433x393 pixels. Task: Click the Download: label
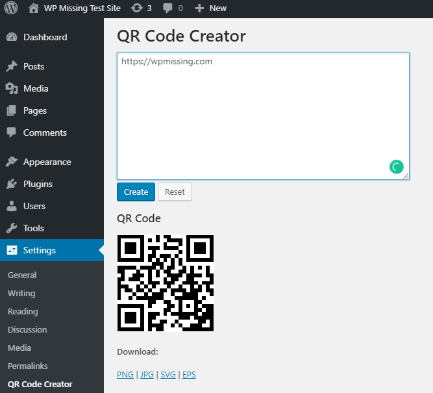point(138,352)
